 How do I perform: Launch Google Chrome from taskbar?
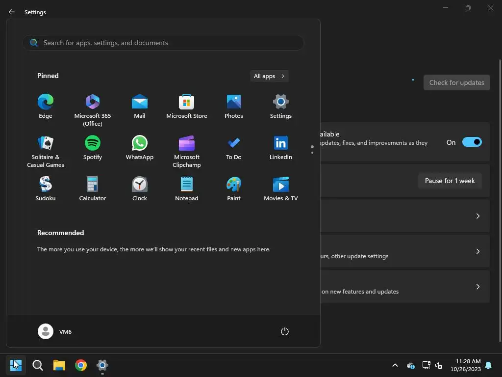[81, 365]
